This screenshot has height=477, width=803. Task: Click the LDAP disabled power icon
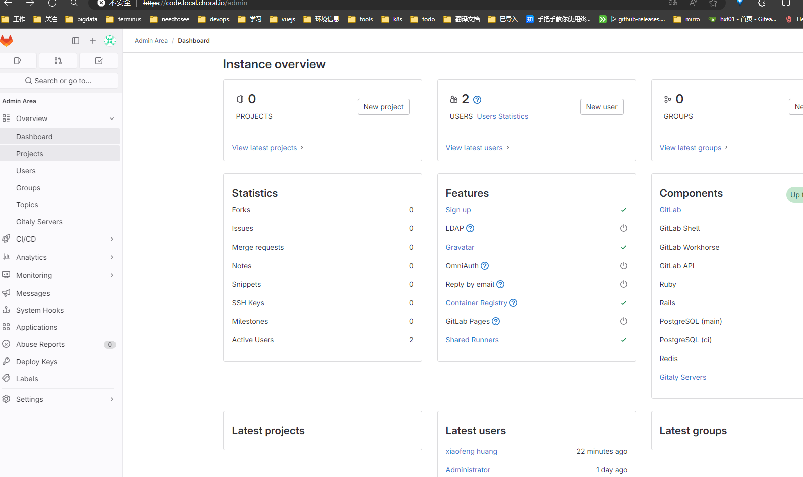click(624, 228)
